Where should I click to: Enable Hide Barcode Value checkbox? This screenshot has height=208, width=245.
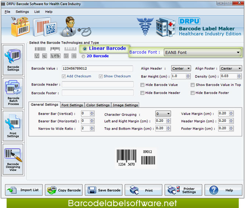pyautogui.click(x=142, y=85)
